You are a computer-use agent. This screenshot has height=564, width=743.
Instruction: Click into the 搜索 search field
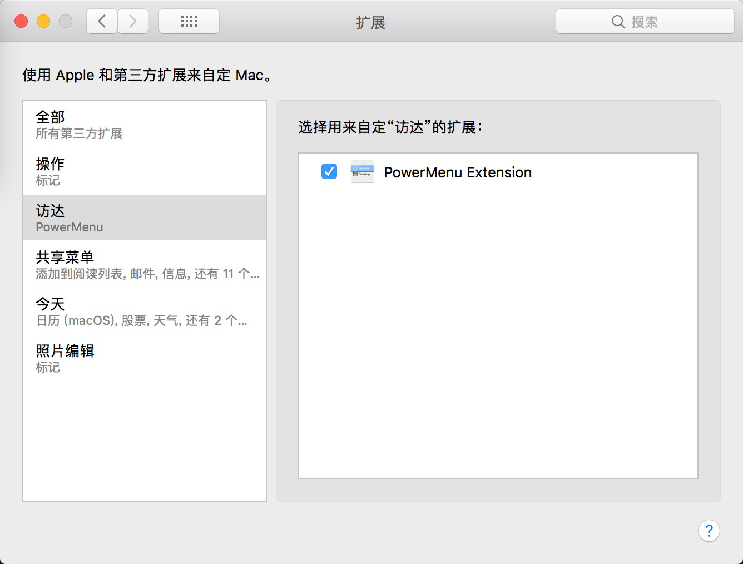pyautogui.click(x=645, y=22)
